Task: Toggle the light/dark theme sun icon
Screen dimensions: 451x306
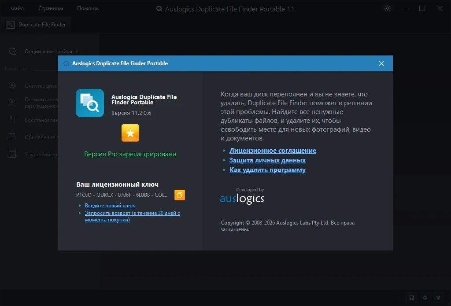Action: [x=388, y=8]
